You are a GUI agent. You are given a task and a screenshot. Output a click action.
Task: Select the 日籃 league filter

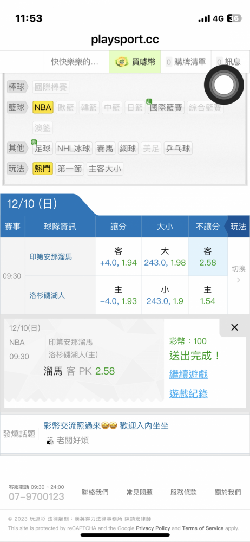click(x=135, y=107)
